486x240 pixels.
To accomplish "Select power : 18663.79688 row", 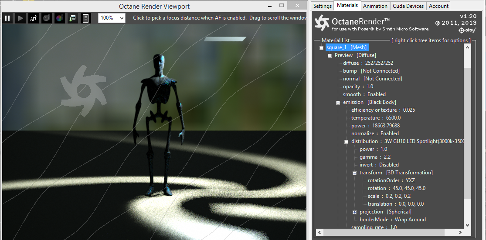I will (375, 126).
